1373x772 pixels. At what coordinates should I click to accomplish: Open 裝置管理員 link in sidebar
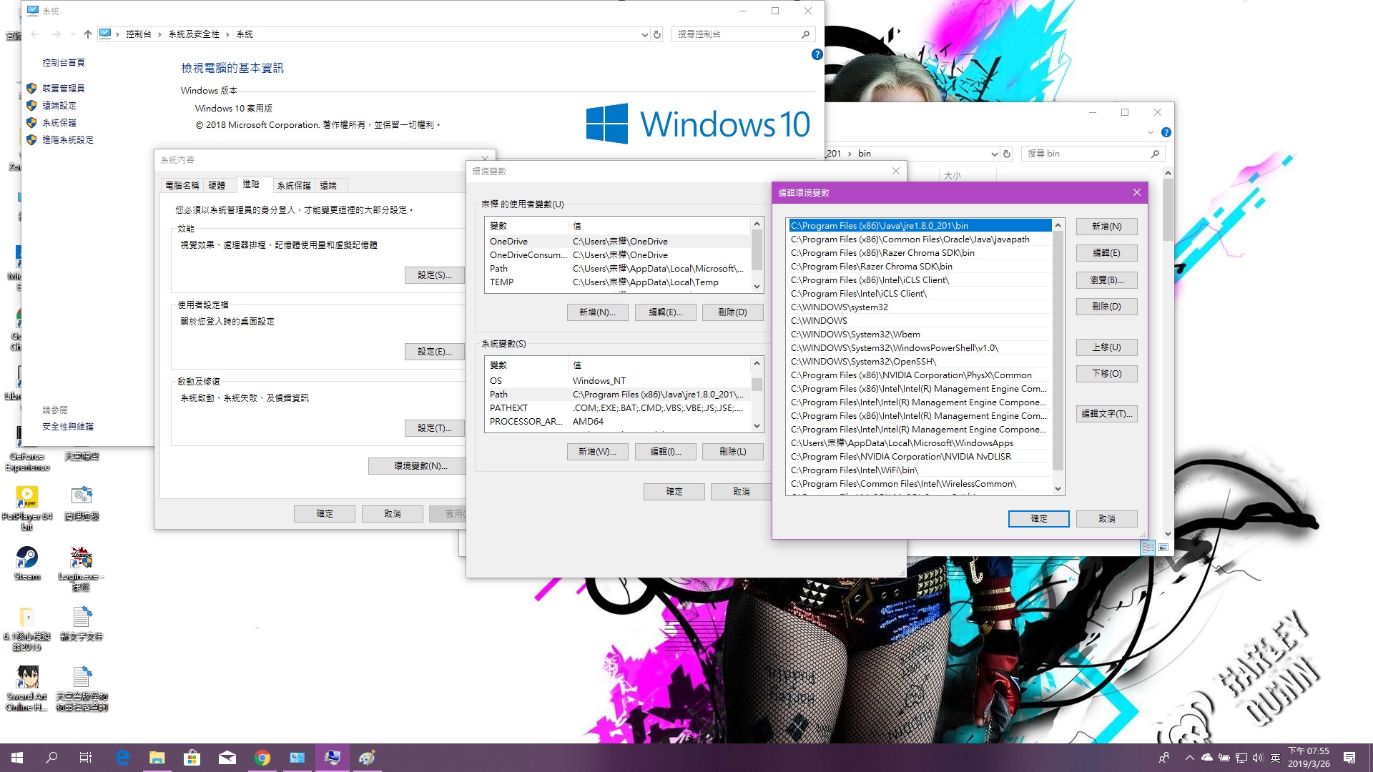tap(64, 89)
